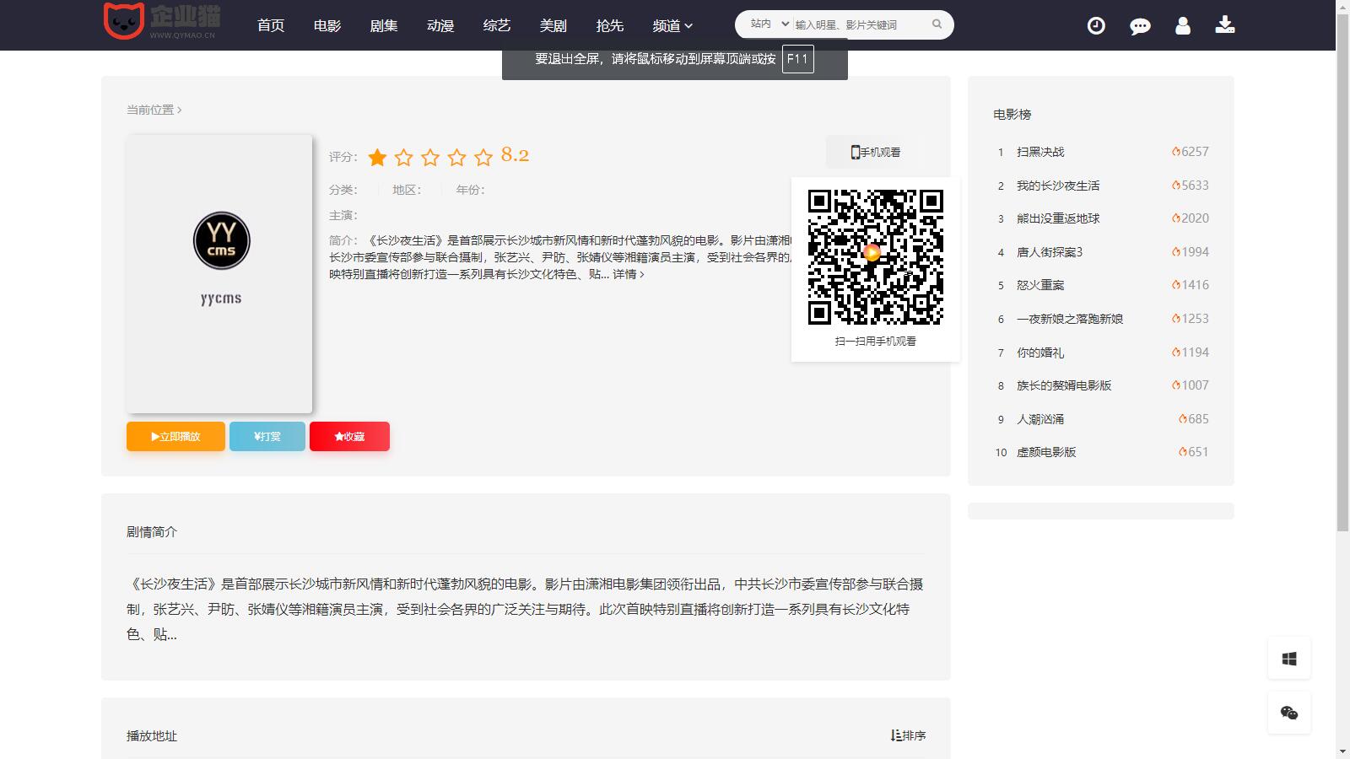Toggle 排序 episode sort order
1350x759 pixels.
tap(908, 735)
